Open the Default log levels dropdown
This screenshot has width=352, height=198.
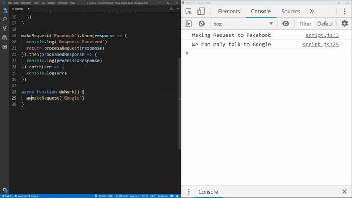click(324, 24)
